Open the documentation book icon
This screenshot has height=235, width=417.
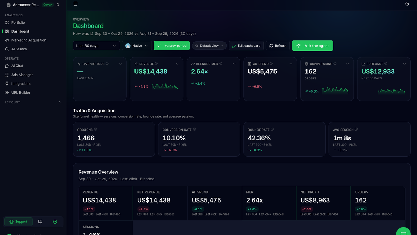click(x=40, y=222)
